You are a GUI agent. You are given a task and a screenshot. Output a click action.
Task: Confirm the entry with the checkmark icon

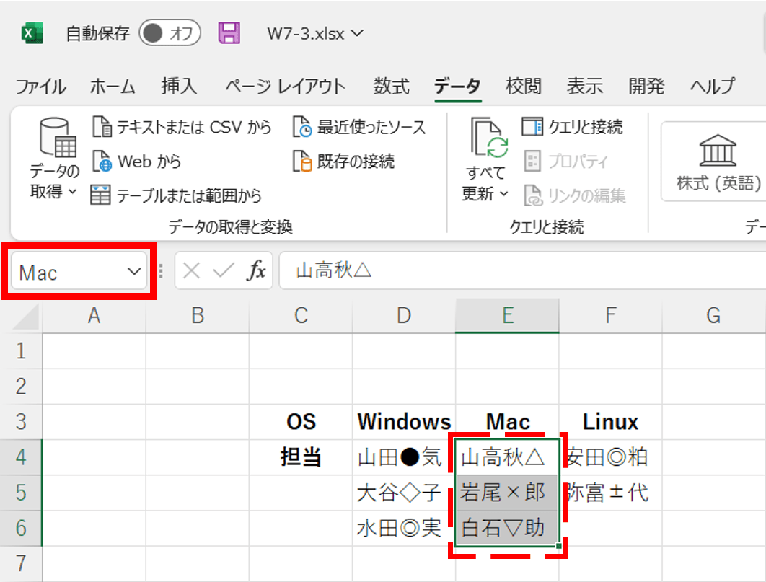point(224,270)
